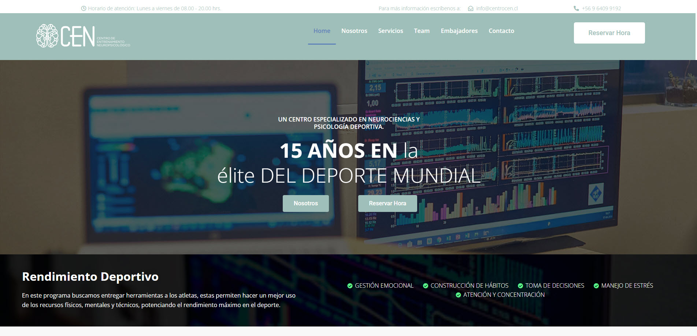Open the info@centrocen.cl email link

click(x=497, y=8)
